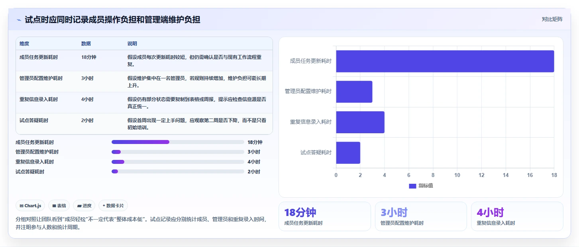Click the 18分钟 table cell

click(x=89, y=57)
